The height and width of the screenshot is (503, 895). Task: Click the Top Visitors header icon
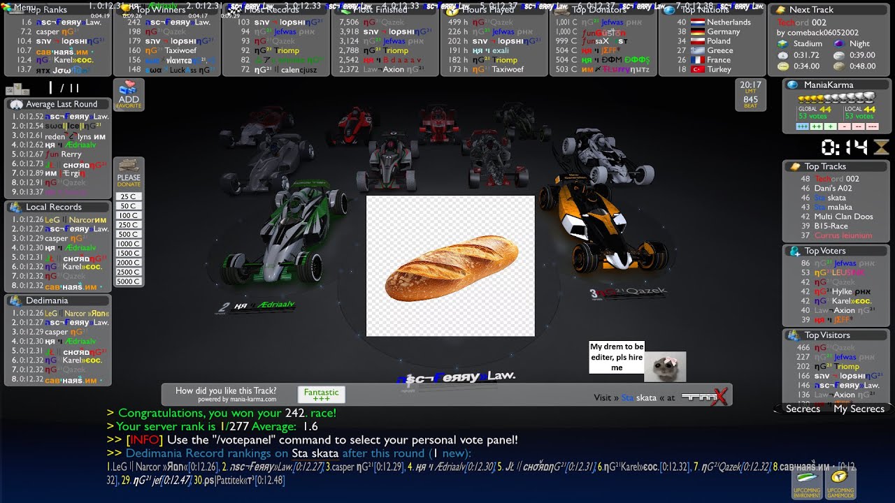point(794,335)
